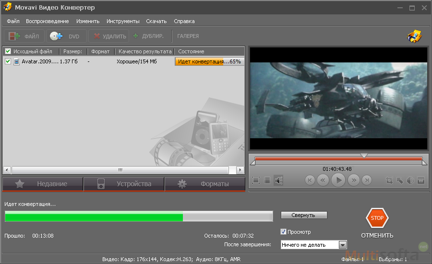The image size is (432, 264).
Task: Open the Недавние recent presets button
Action: [x=43, y=184]
